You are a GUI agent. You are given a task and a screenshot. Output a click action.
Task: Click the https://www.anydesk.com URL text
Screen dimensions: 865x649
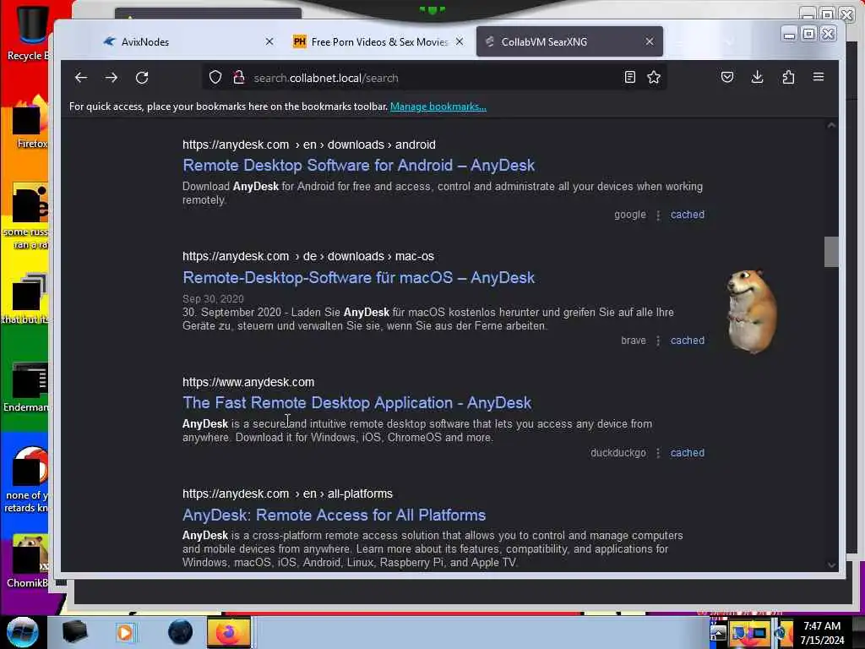pos(248,382)
